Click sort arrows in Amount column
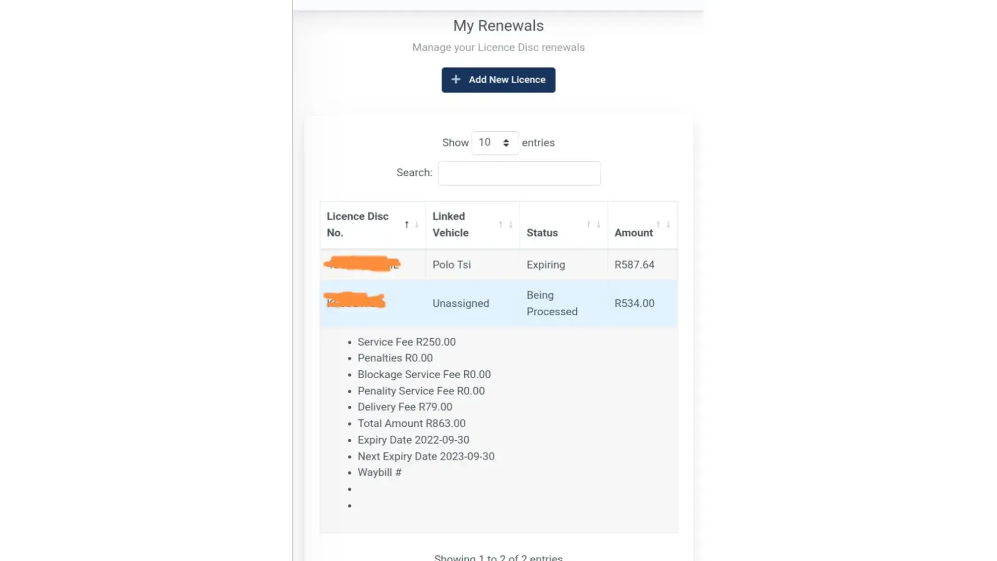Screen dimensions: 997x561 tap(663, 224)
